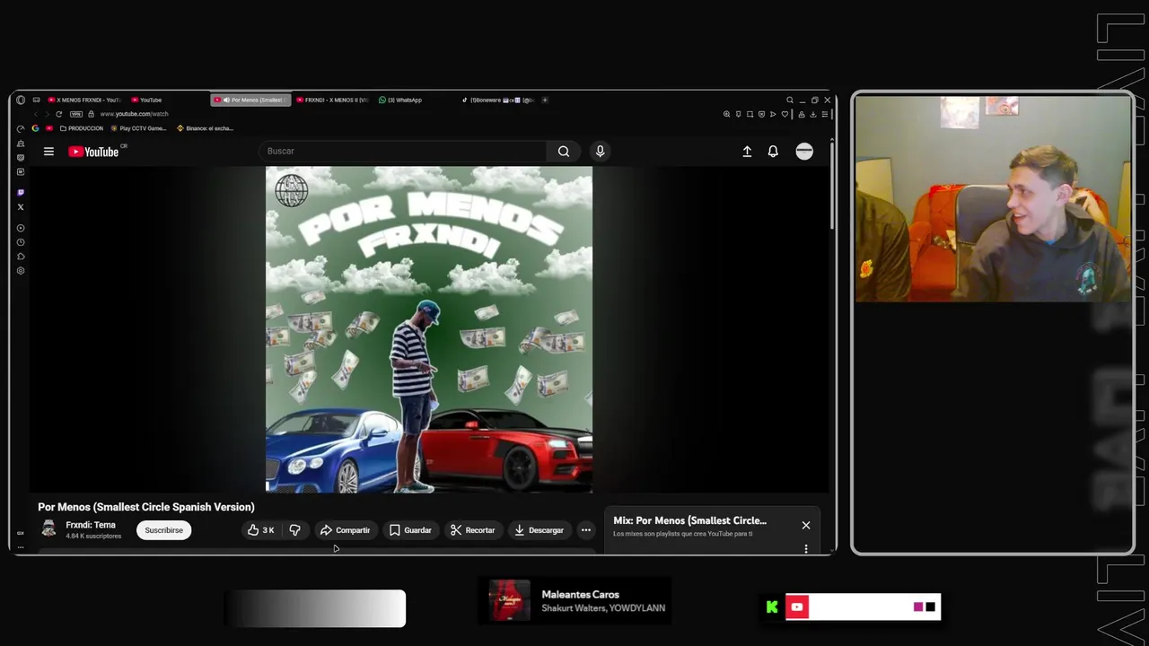Click the Compartir share button

click(x=345, y=530)
